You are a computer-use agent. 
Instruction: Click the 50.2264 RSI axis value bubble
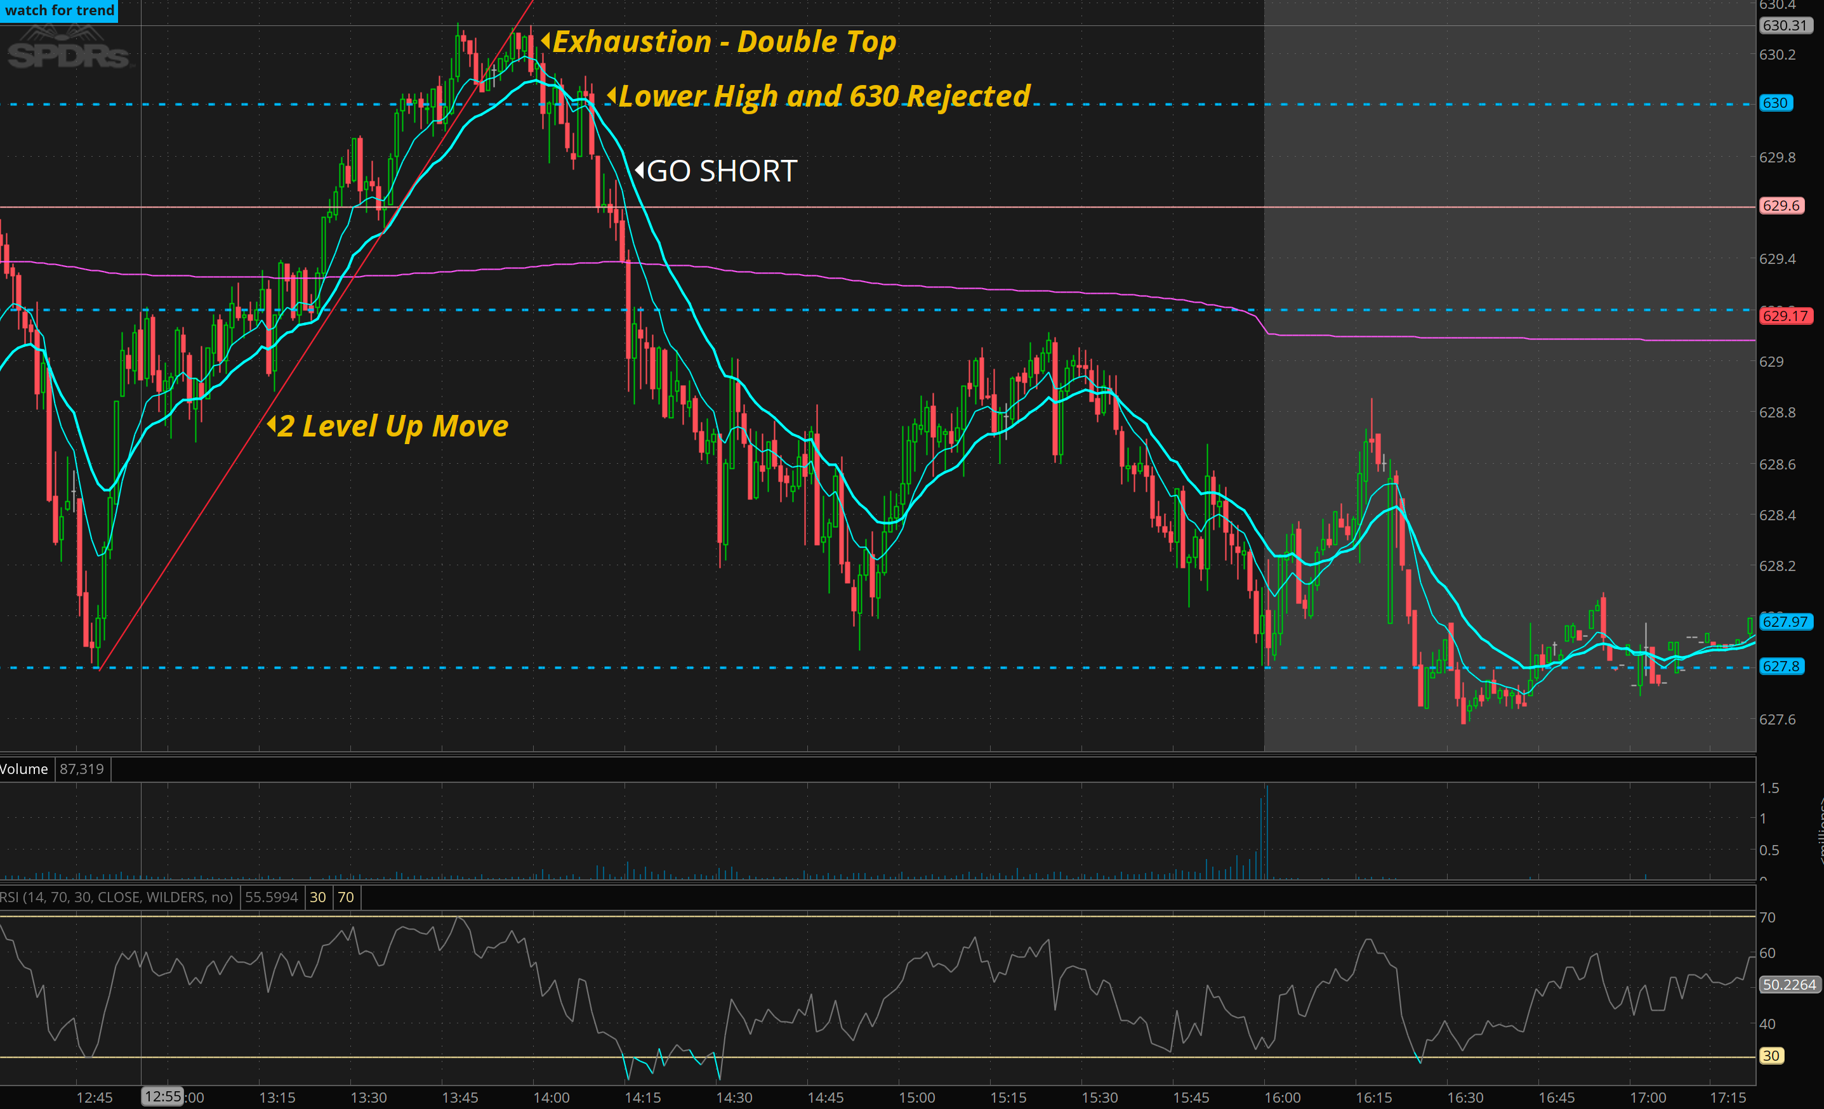tap(1788, 984)
